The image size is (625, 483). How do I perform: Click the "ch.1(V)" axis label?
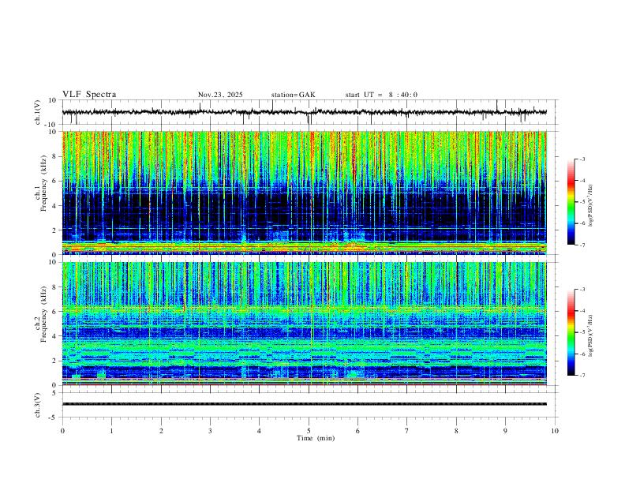click(x=38, y=112)
